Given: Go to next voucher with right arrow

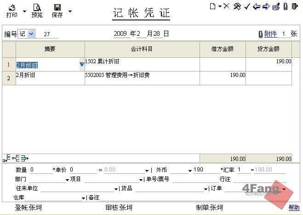Looking at the screenshot, I should point(266,6).
